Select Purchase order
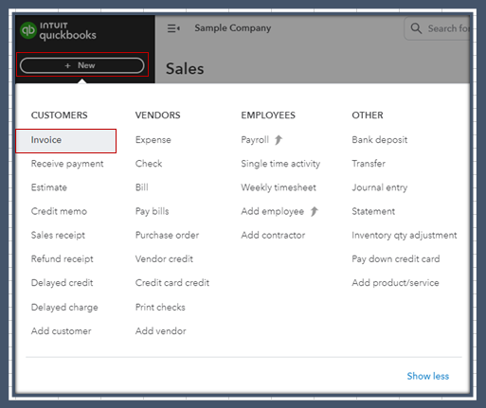Image resolution: width=486 pixels, height=408 pixels. (167, 235)
